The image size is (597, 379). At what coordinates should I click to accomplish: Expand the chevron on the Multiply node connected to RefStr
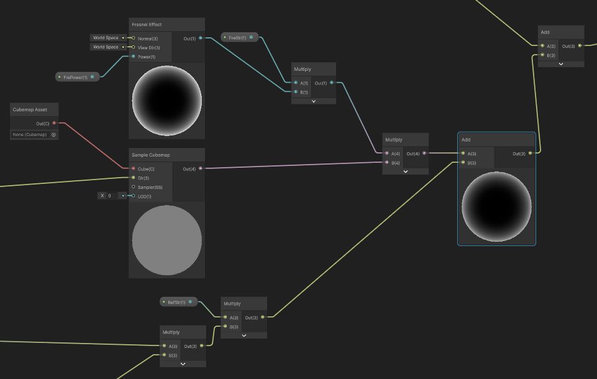pyautogui.click(x=244, y=335)
